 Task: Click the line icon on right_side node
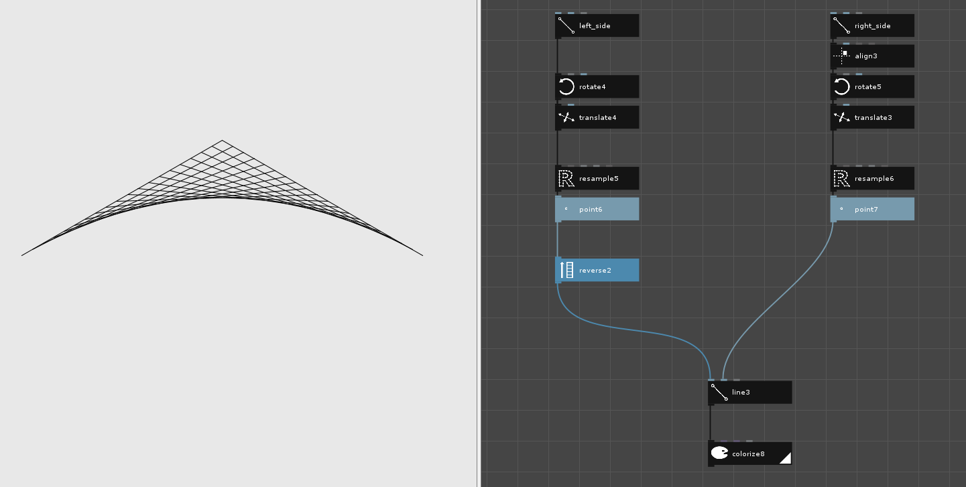(841, 25)
